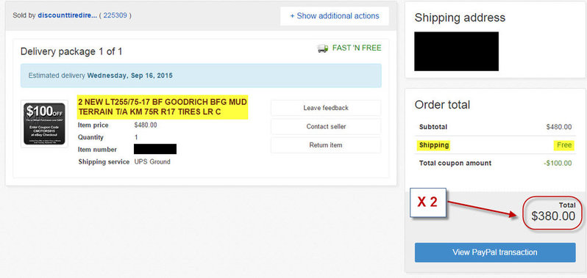Open the $100 off item thumbnail
Image resolution: width=587 pixels, height=278 pixels.
[x=45, y=123]
